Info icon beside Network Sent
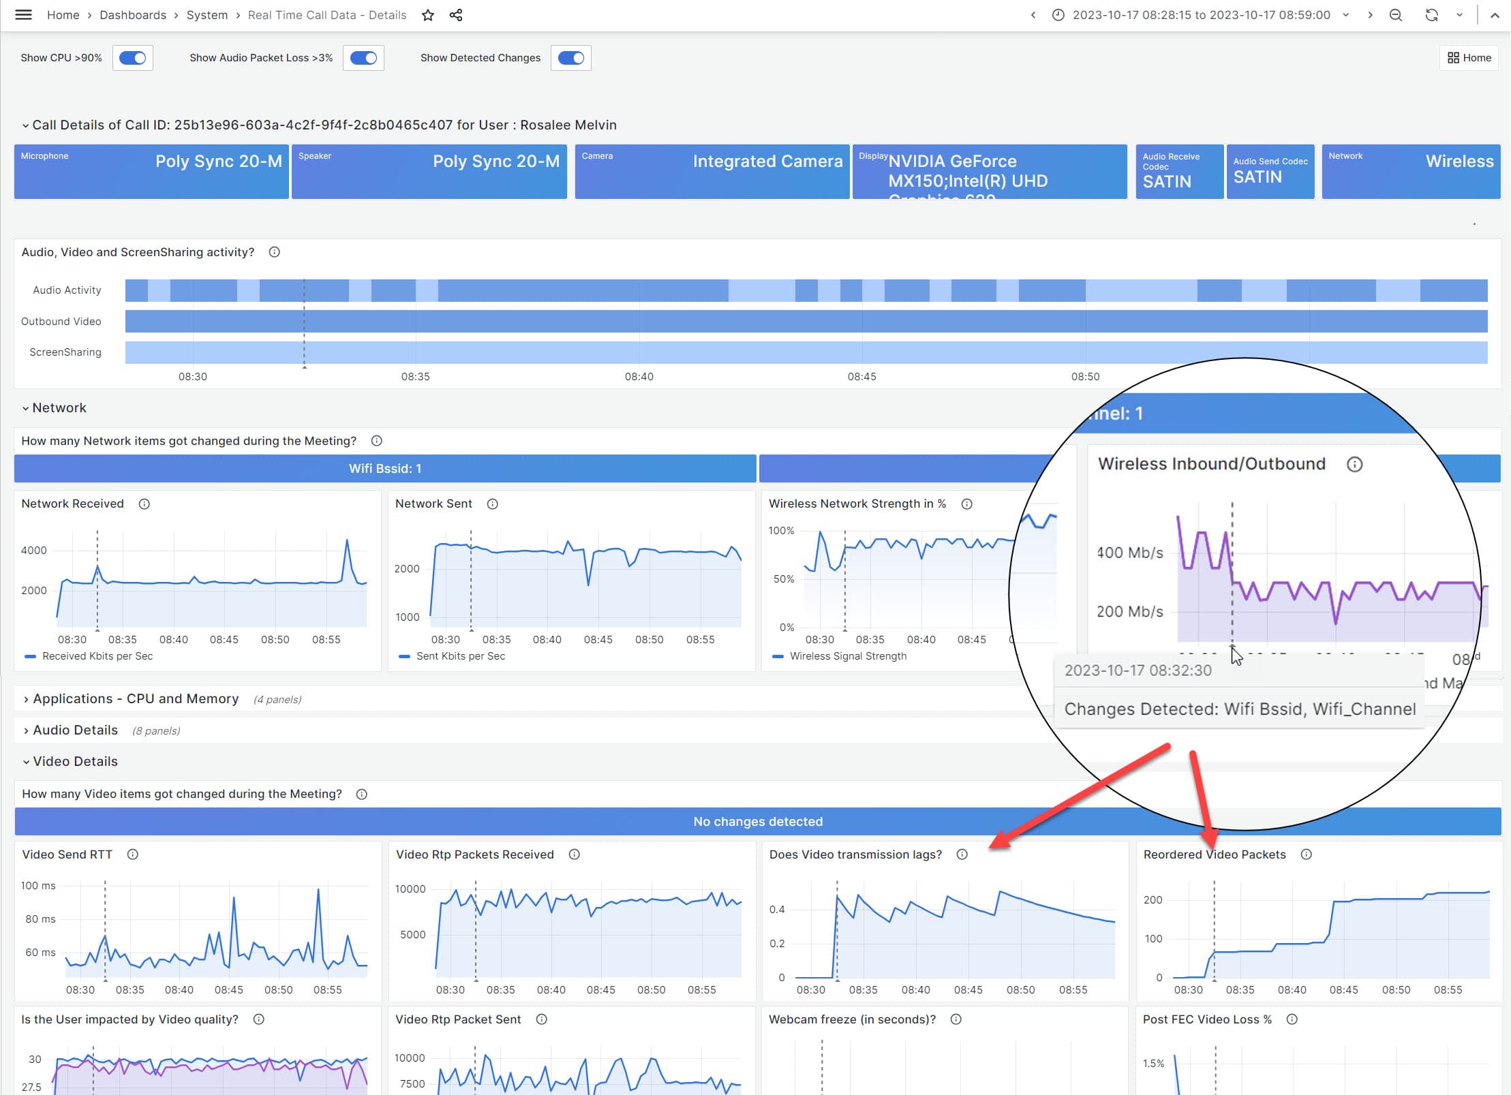 [x=493, y=504]
